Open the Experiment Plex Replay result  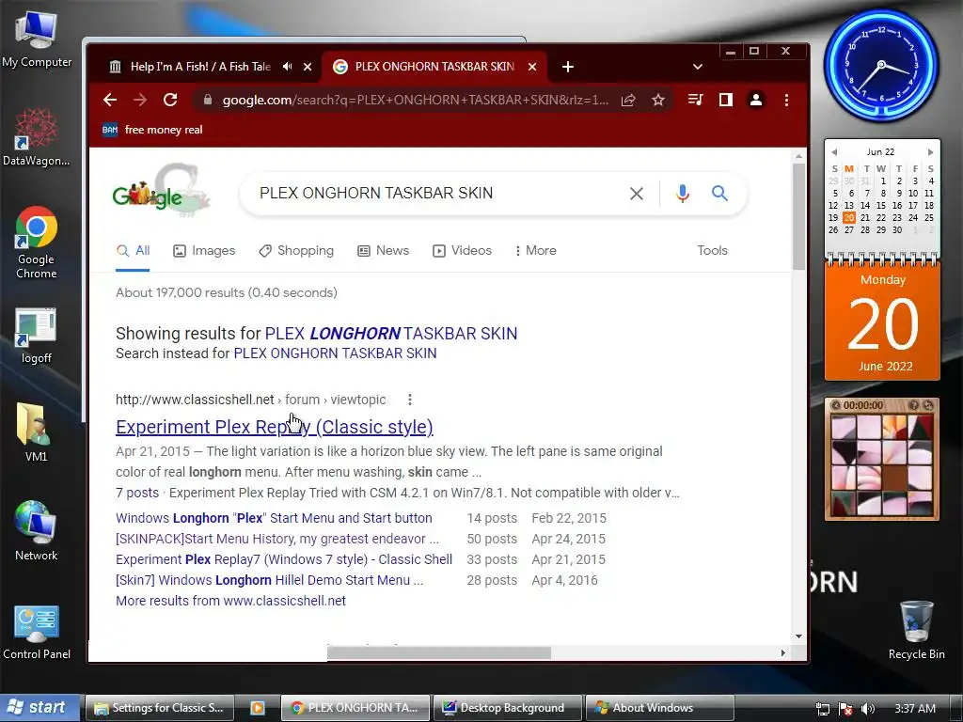coord(275,427)
